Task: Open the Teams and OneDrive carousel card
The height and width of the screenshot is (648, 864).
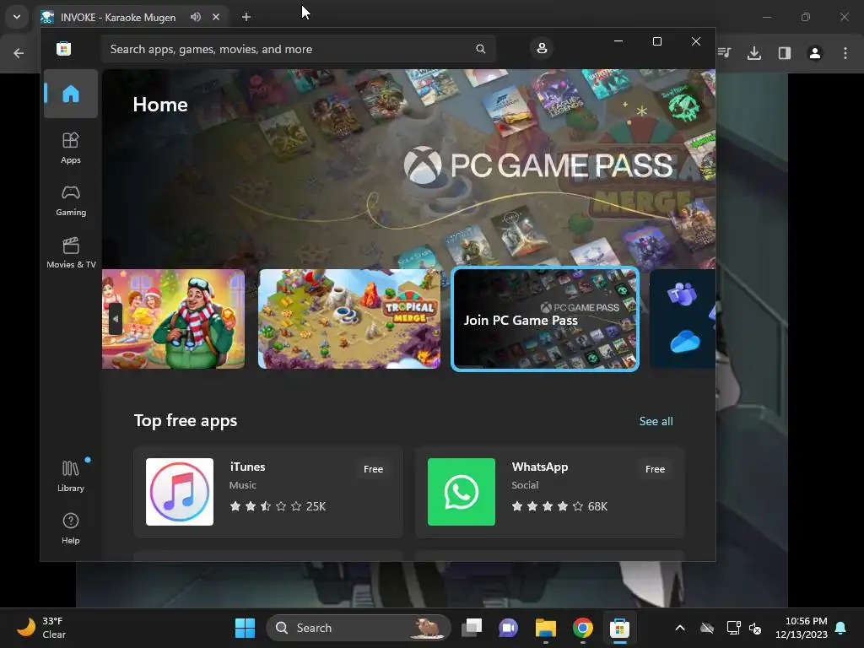Action: pos(682,319)
